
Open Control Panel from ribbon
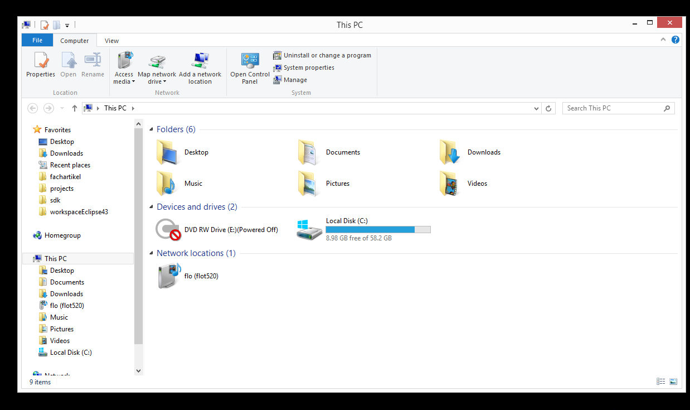click(250, 68)
